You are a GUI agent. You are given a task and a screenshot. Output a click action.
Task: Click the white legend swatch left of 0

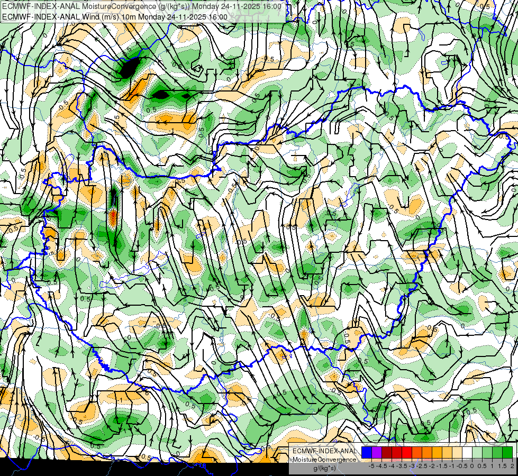point(467,453)
